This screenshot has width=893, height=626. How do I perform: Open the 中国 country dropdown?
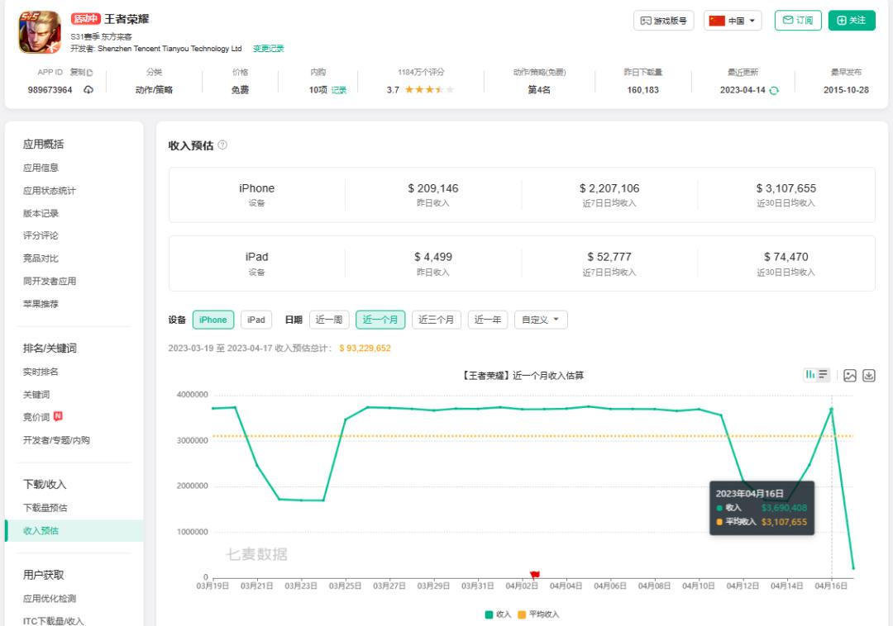(733, 20)
